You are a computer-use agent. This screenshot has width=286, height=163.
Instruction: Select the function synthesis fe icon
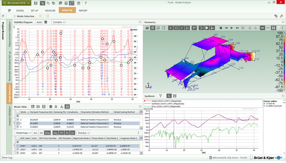point(169,96)
